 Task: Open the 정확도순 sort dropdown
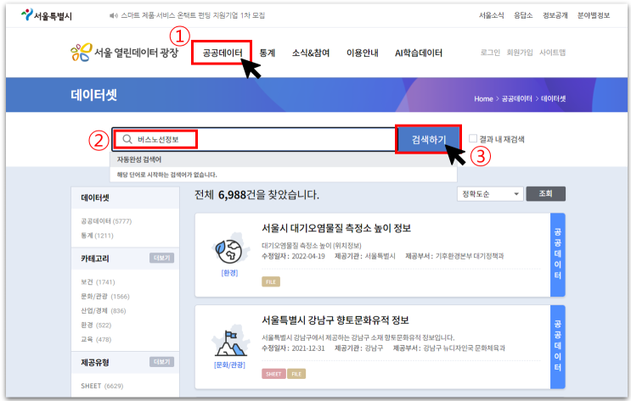point(490,194)
